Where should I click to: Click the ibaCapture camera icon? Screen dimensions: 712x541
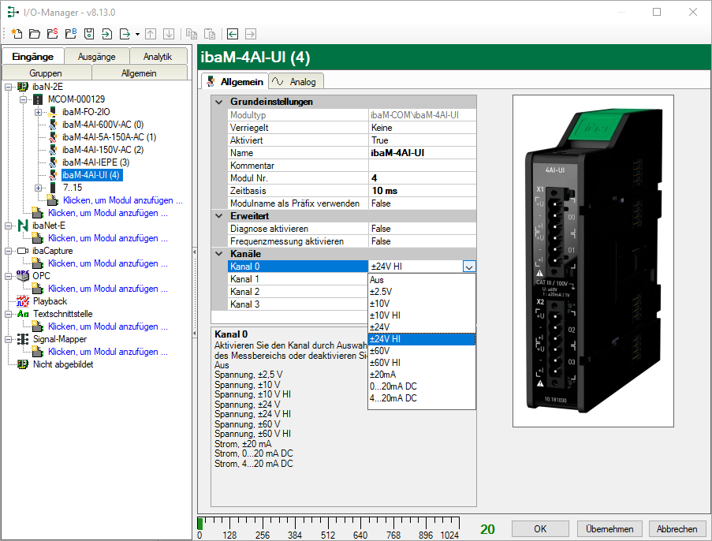click(22, 251)
